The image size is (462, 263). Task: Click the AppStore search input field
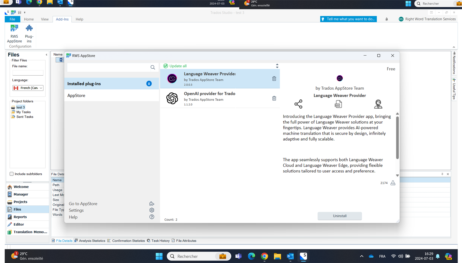pyautogui.click(x=108, y=67)
